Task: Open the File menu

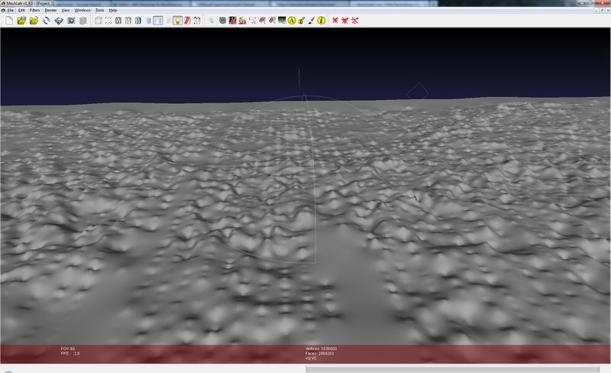Action: click(x=11, y=10)
